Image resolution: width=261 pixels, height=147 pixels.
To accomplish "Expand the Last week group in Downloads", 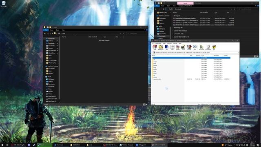I will click(x=178, y=33).
